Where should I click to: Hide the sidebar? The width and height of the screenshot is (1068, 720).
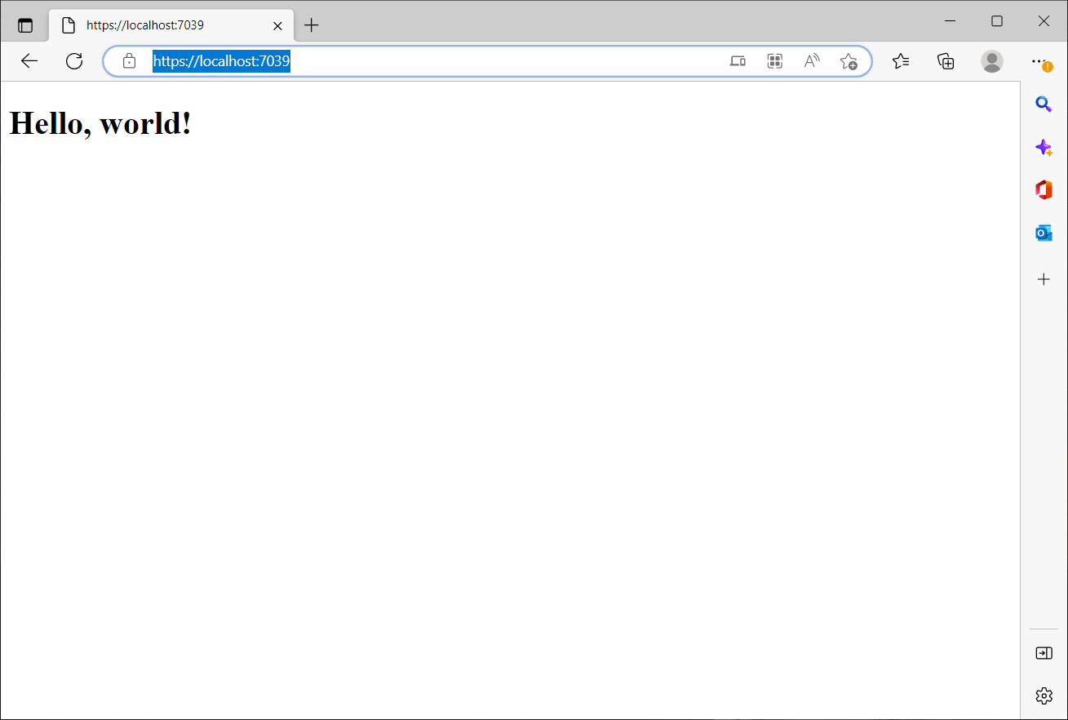click(x=1044, y=653)
